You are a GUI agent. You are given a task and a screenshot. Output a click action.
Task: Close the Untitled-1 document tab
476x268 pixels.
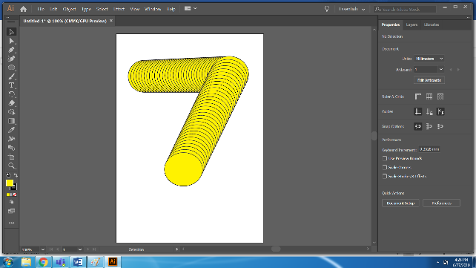click(111, 21)
